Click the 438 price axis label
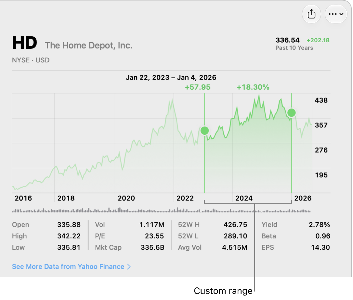 tap(321, 100)
